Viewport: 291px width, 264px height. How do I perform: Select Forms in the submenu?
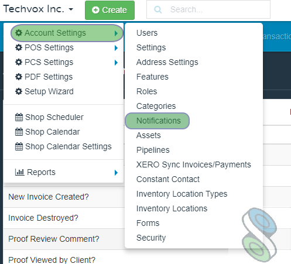pos(148,223)
